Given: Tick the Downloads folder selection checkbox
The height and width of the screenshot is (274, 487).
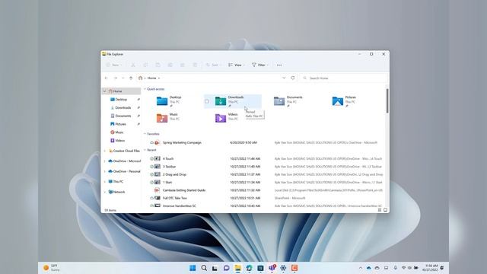Looking at the screenshot, I should coord(207,101).
